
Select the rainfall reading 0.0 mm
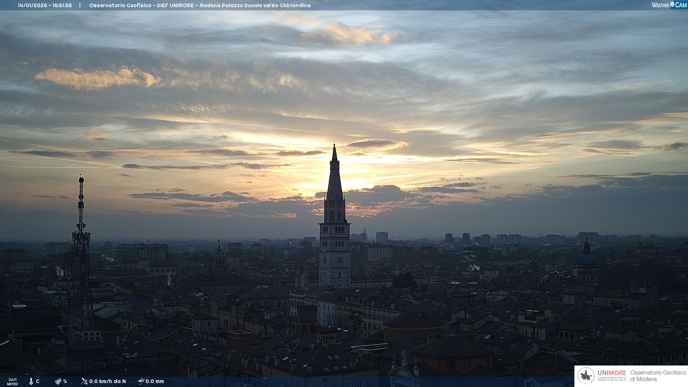(155, 381)
